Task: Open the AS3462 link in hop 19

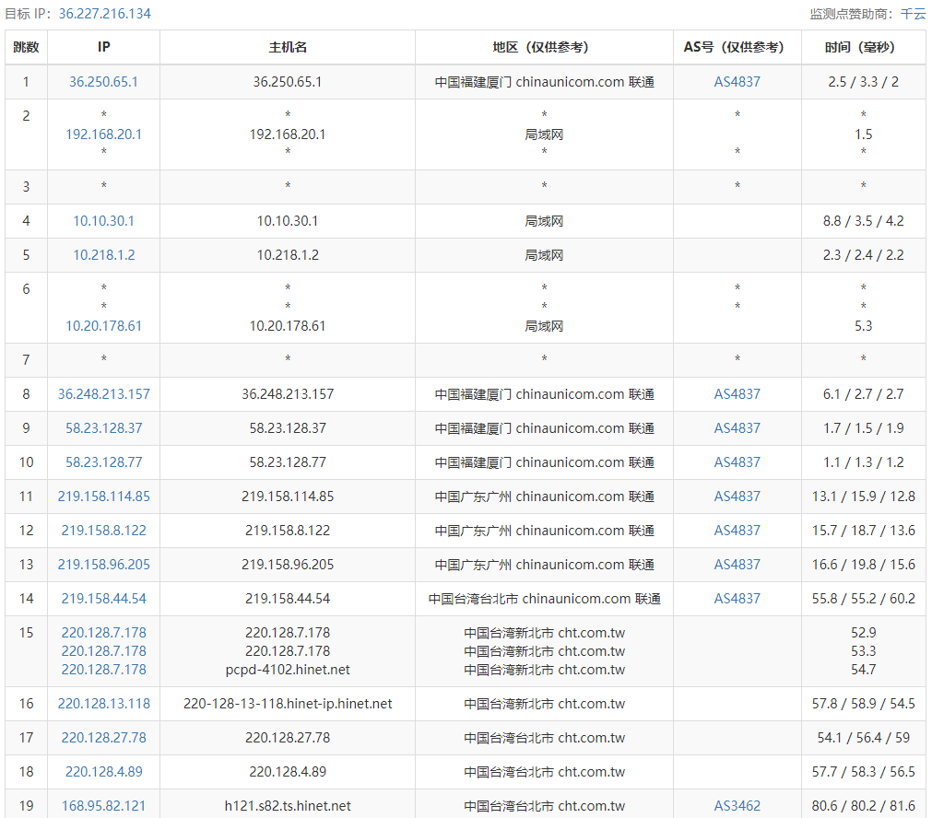Action: pyautogui.click(x=737, y=806)
